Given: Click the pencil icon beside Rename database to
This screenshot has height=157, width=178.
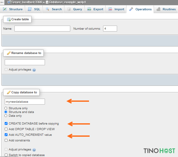Looking at the screenshot, I should tap(9, 53).
